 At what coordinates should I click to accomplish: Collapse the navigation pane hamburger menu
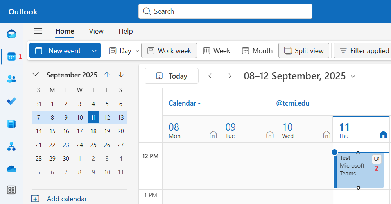click(x=38, y=31)
